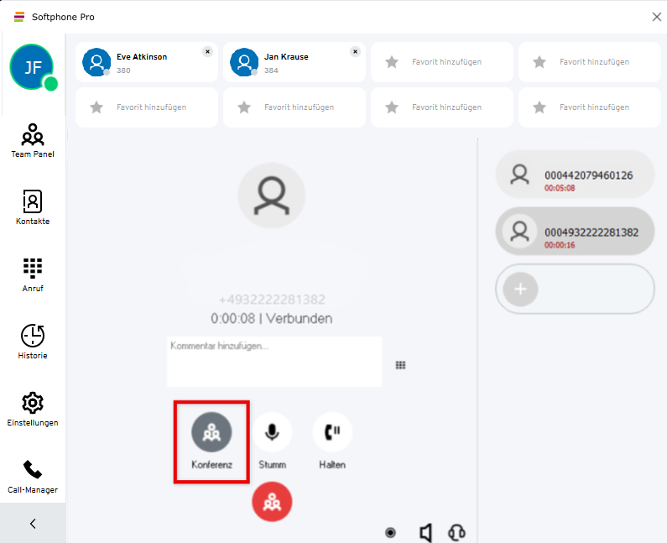Open the headset device settings
Viewport: 667px width, 543px height.
coord(456,533)
